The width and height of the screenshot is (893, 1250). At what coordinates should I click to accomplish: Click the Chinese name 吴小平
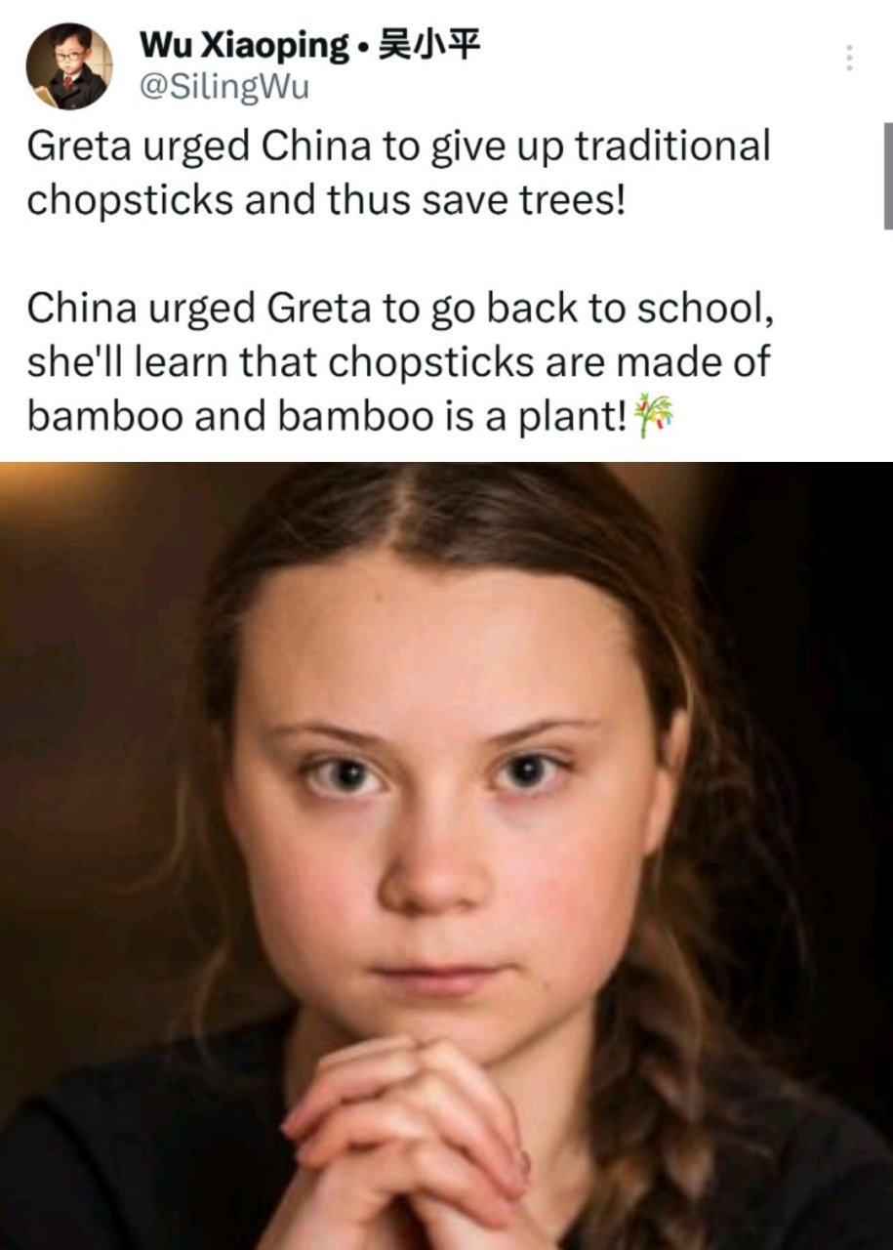[x=429, y=44]
